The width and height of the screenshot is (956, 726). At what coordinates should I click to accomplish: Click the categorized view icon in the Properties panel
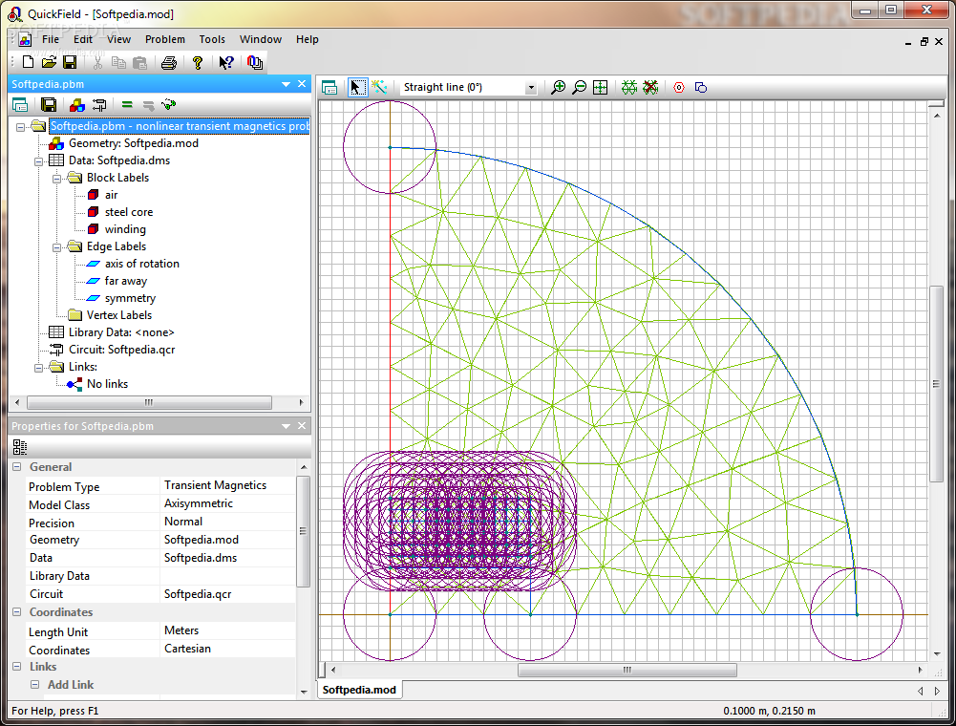coord(19,447)
